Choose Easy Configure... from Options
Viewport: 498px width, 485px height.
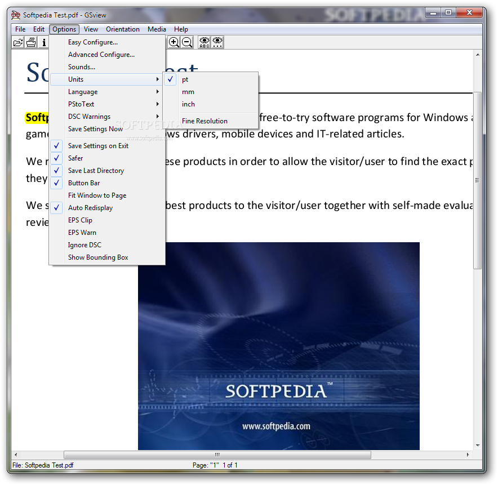click(x=108, y=42)
